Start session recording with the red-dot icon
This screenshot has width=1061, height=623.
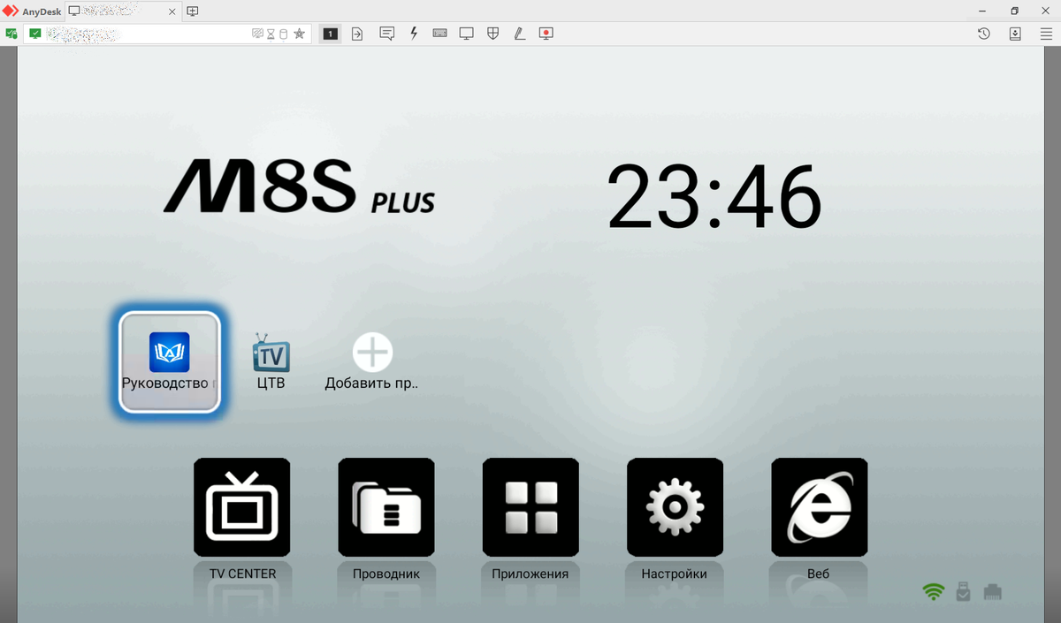tap(546, 33)
